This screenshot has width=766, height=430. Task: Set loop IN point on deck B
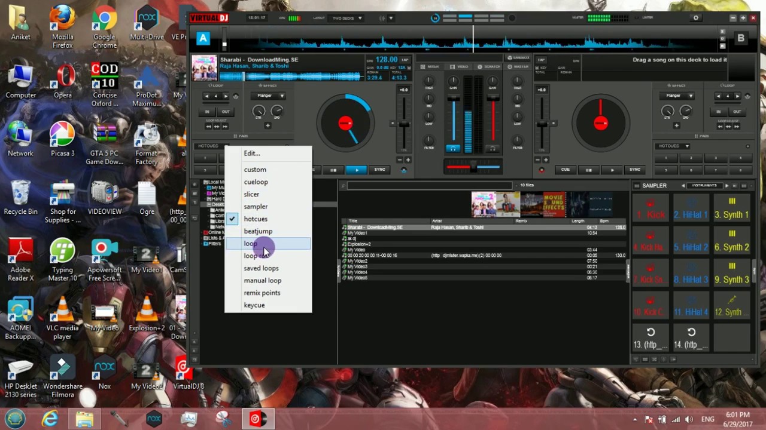pyautogui.click(x=719, y=112)
